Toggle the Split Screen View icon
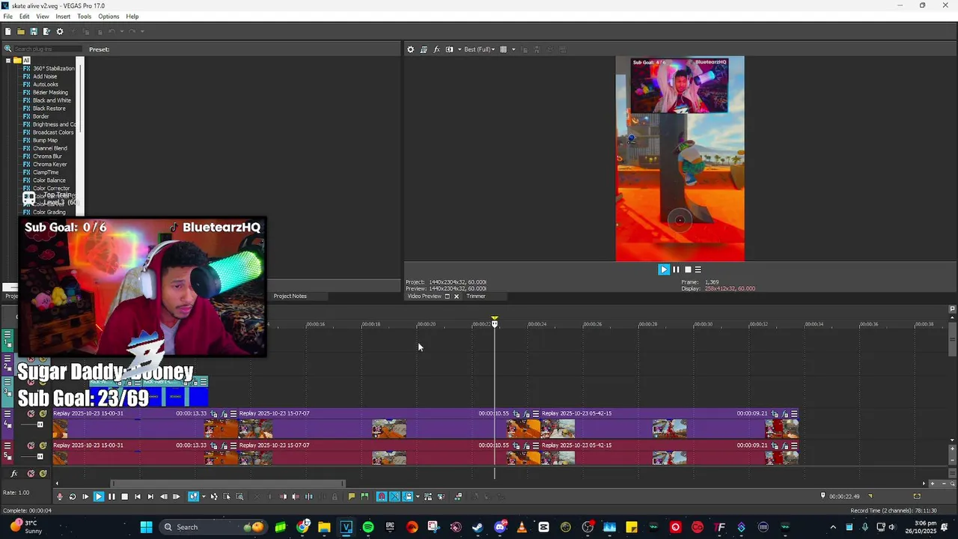The image size is (958, 539). pos(449,49)
